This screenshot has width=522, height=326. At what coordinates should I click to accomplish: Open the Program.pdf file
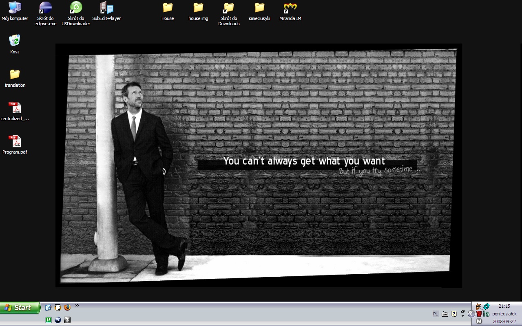[15, 142]
